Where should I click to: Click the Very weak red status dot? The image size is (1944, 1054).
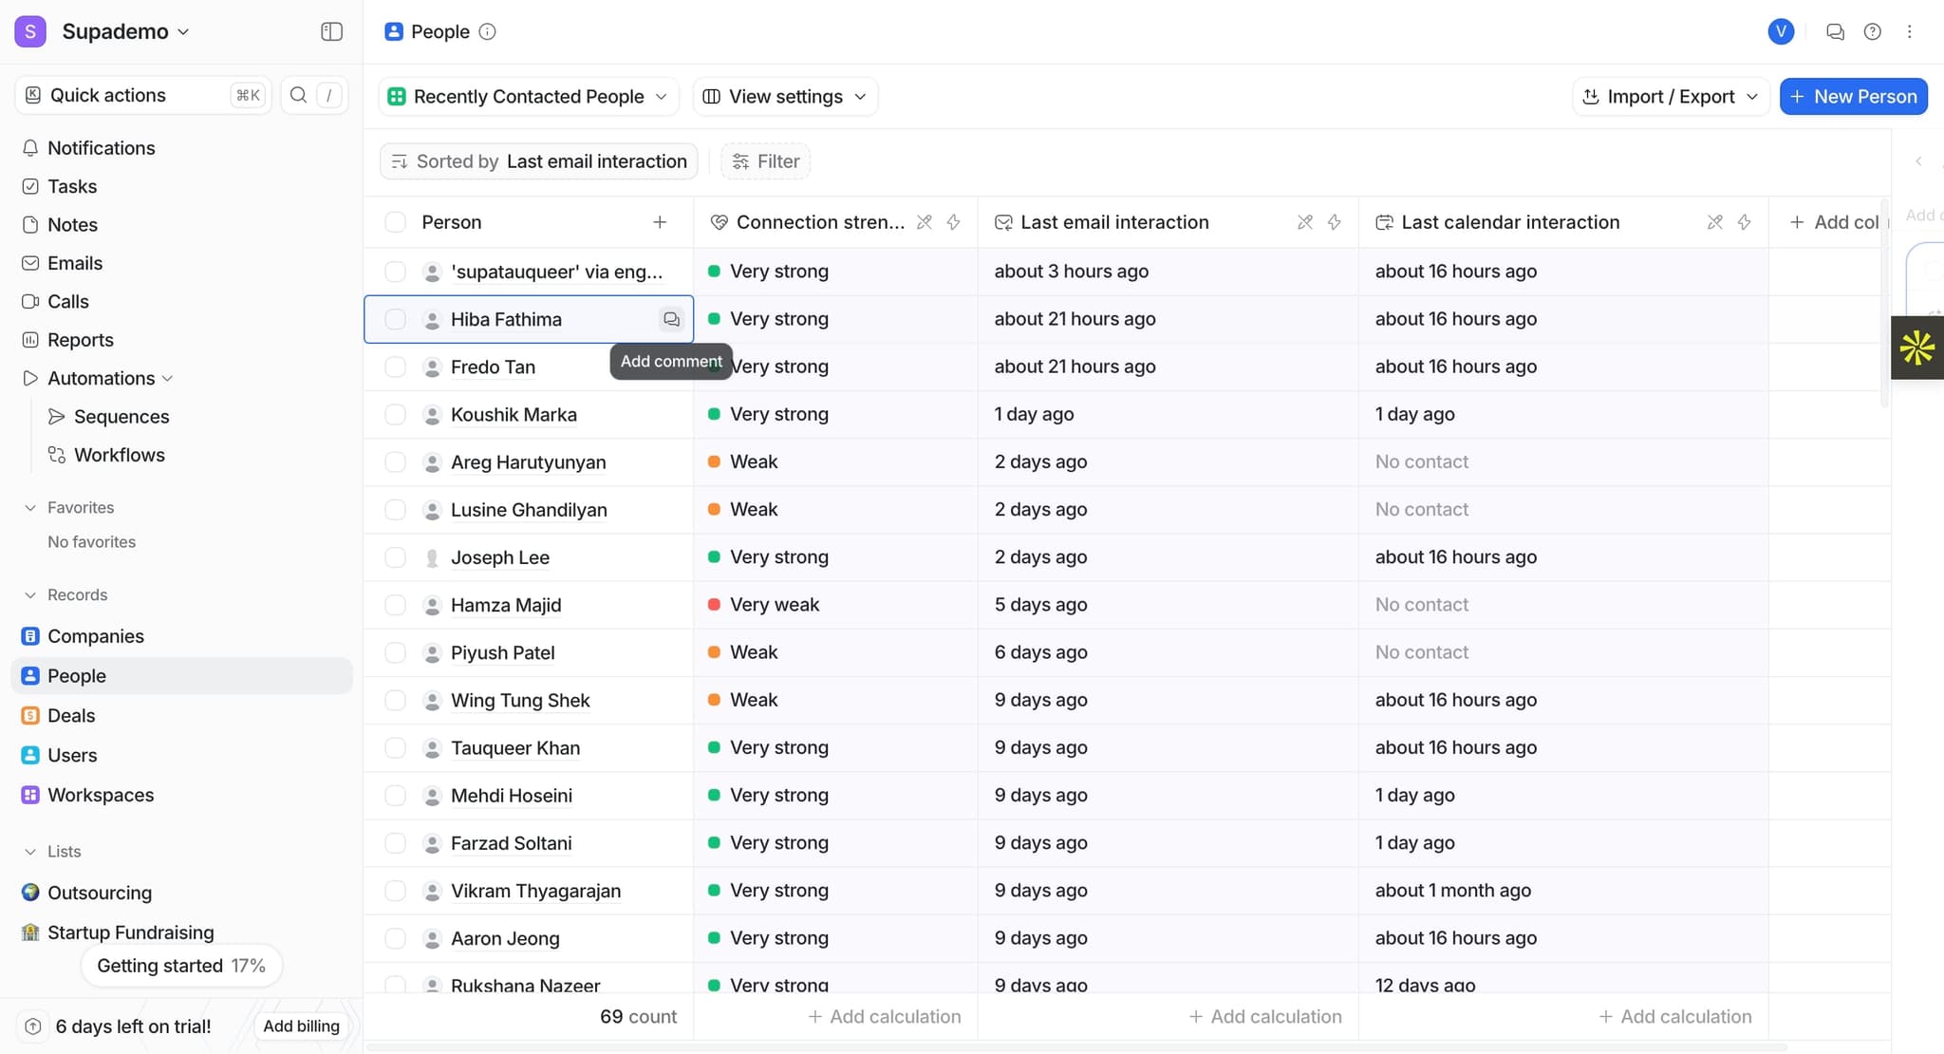pos(714,605)
